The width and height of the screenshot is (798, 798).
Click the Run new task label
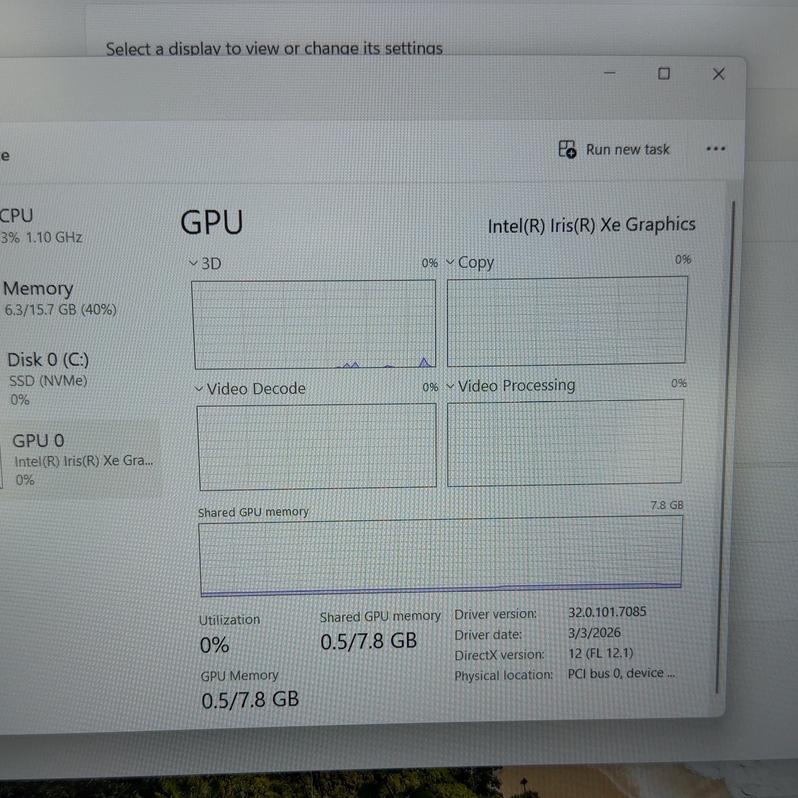[628, 149]
